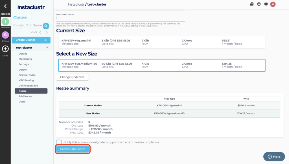This screenshot has height=164, width=289.
Task: Open the gift box icon in the header
Action: 252,4
